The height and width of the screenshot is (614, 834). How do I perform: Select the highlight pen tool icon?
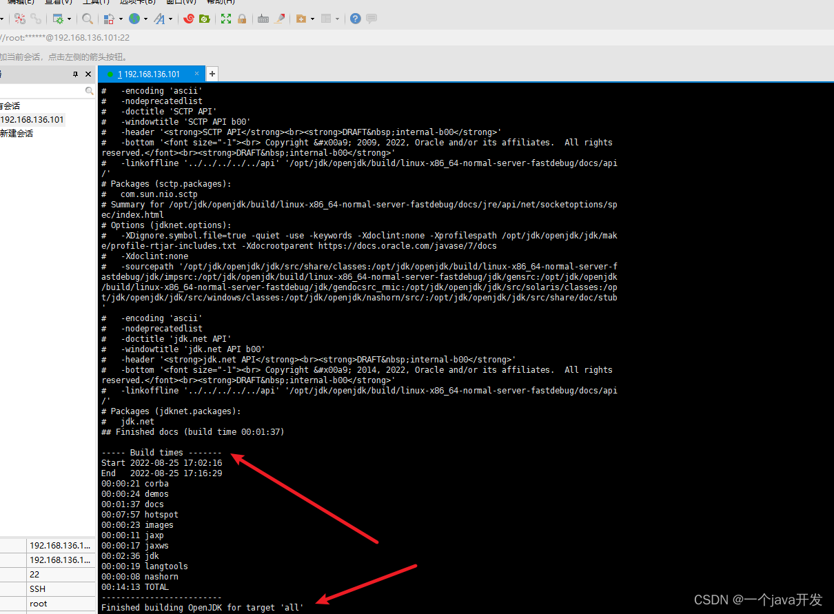(x=279, y=19)
